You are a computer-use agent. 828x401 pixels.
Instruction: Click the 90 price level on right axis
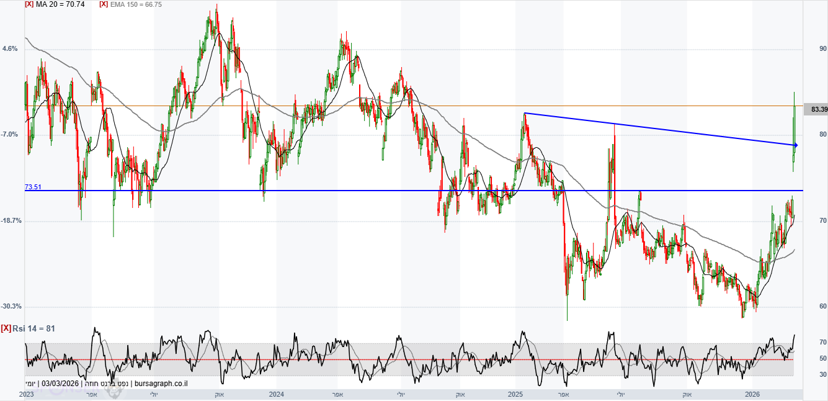pyautogui.click(x=823, y=48)
